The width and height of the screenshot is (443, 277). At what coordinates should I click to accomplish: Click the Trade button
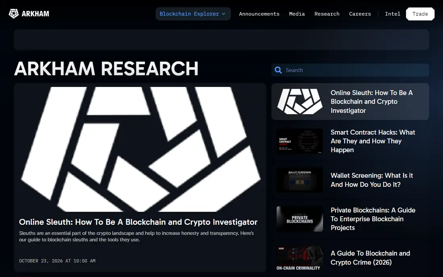420,14
